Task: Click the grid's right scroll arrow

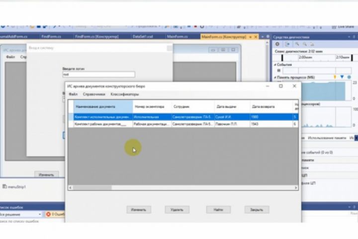Action: (x=296, y=188)
